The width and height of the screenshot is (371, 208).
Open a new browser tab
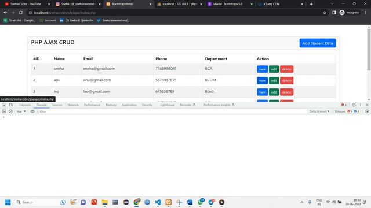[311, 4]
